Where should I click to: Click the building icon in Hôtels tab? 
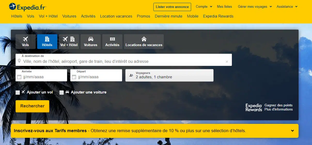[47, 39]
